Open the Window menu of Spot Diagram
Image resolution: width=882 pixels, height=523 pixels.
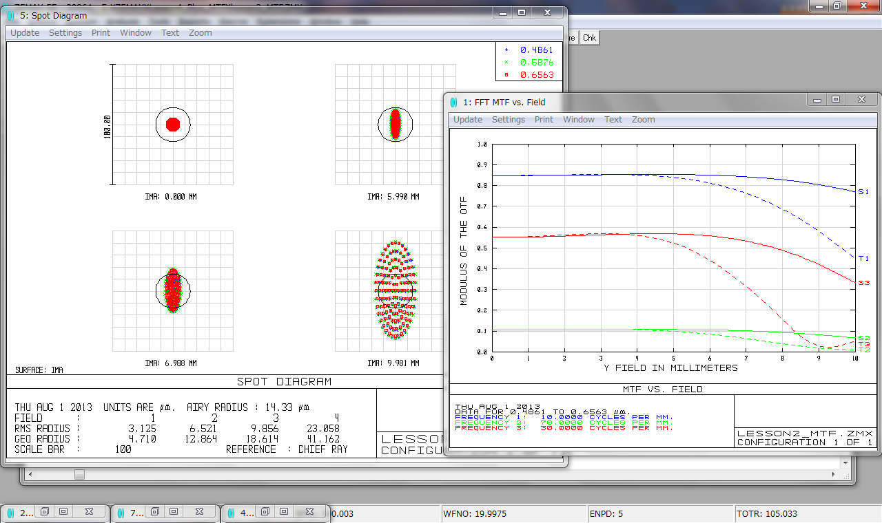(136, 33)
